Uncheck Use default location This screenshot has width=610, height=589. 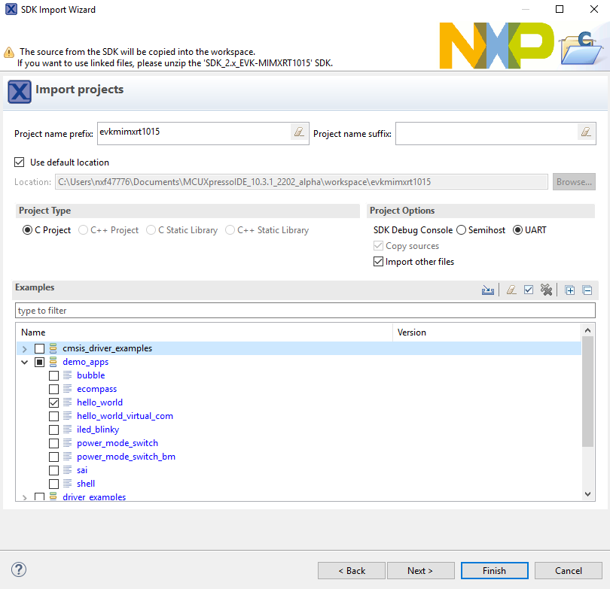point(20,162)
